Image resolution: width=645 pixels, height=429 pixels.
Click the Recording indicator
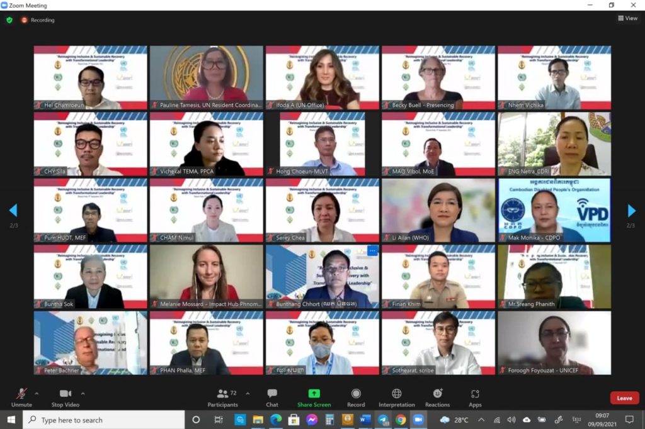tap(38, 19)
